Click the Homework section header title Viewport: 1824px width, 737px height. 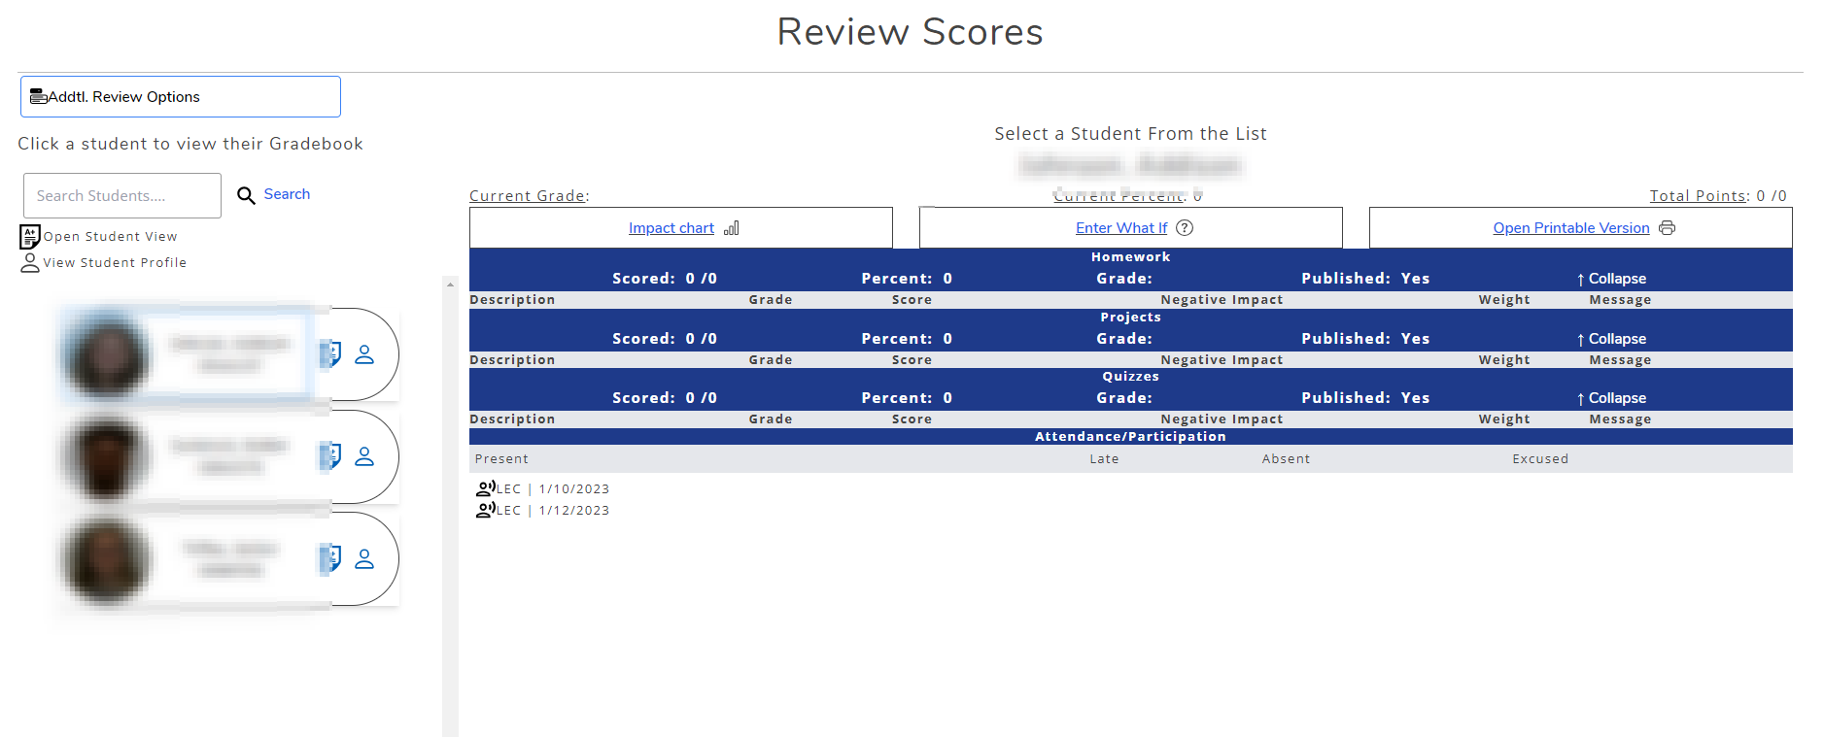pyautogui.click(x=1130, y=257)
